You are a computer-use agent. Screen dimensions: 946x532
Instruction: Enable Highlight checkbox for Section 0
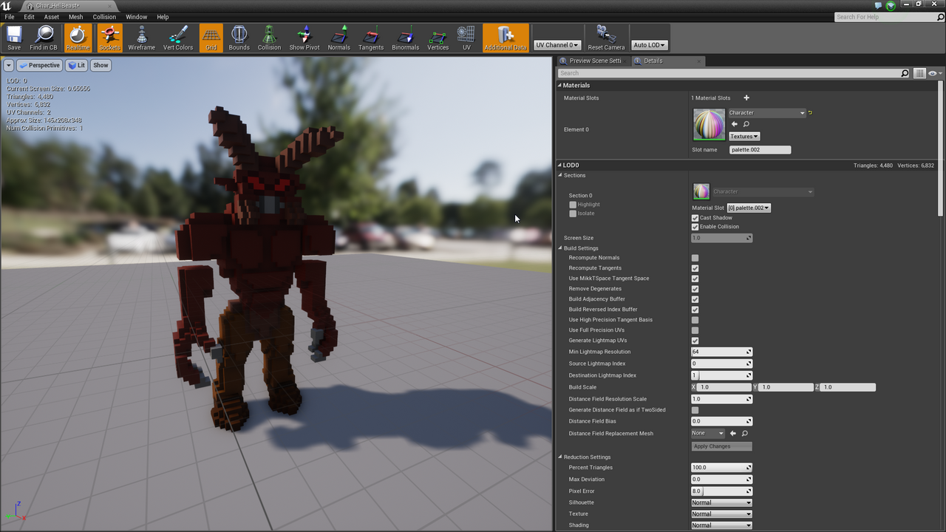click(x=573, y=205)
